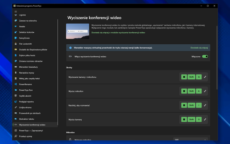
Task: Click the Ekstraktor tekstu icon
Action: point(16,119)
